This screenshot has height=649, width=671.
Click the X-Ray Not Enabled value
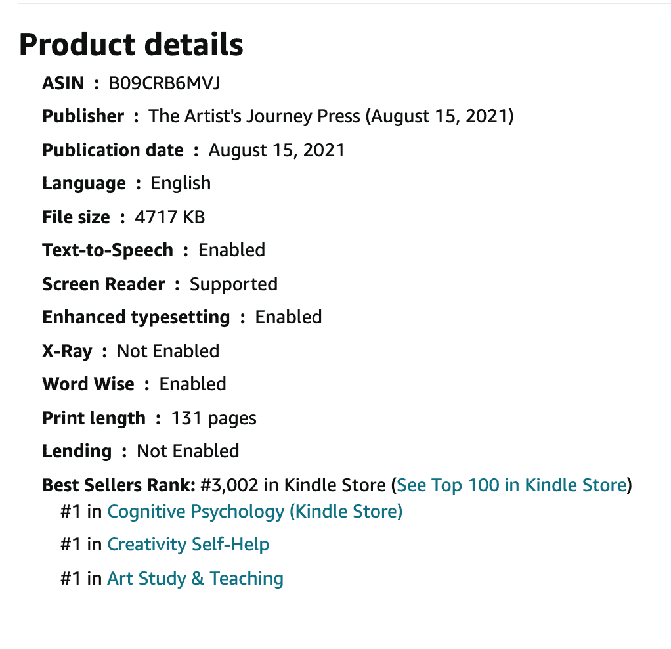tap(168, 351)
